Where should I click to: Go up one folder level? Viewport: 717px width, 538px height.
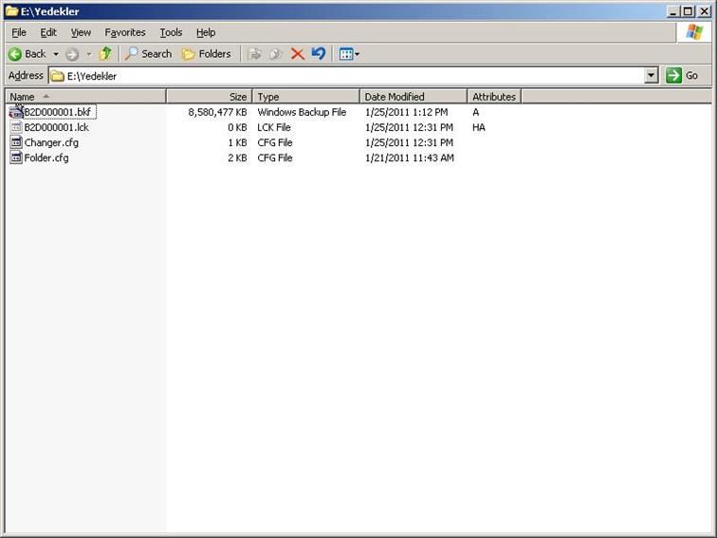(x=105, y=53)
